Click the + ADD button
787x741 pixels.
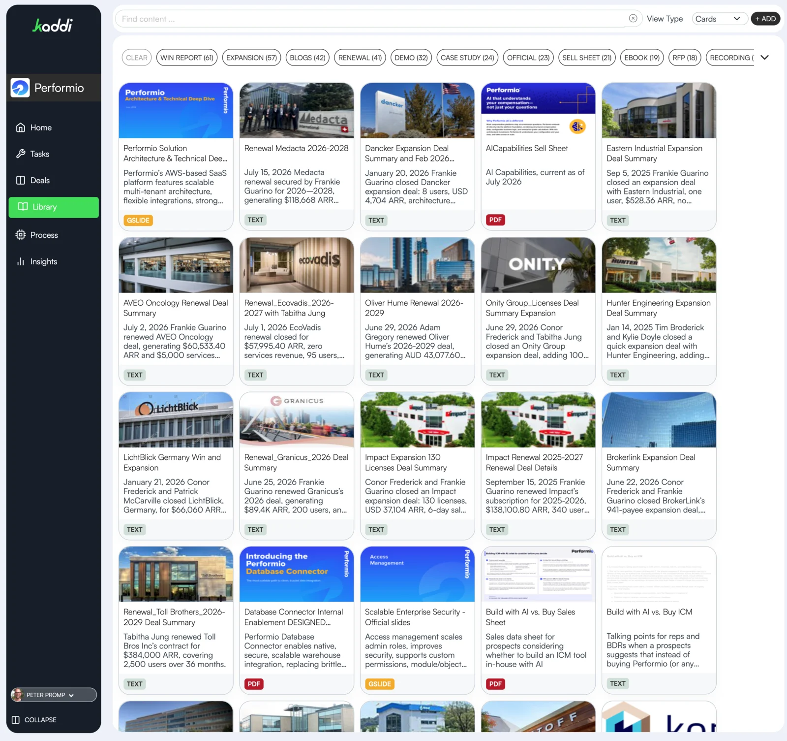765,19
